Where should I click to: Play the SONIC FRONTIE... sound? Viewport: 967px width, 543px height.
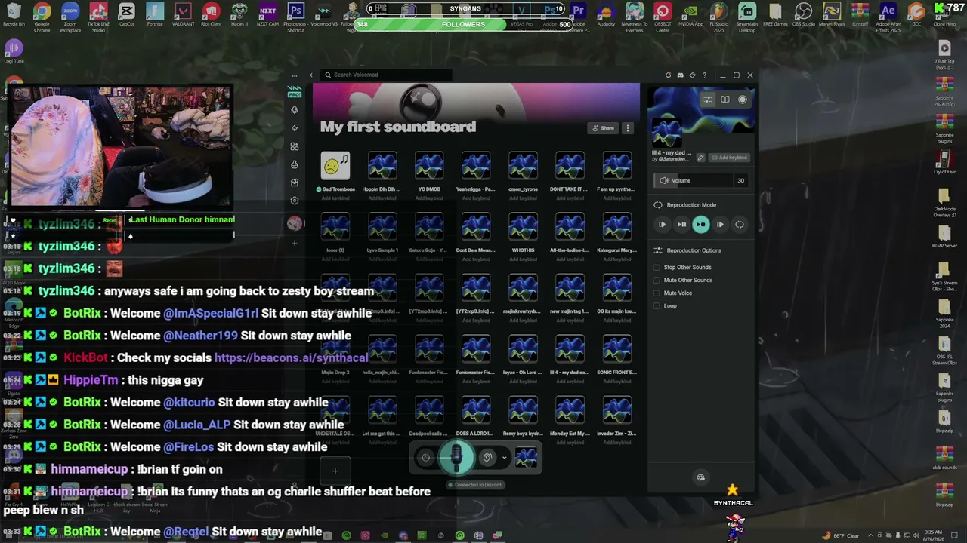616,349
